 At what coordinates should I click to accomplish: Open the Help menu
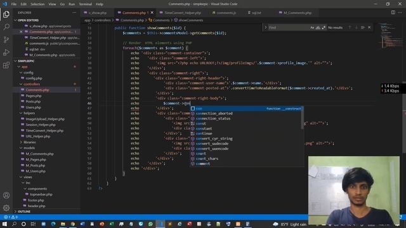tap(100, 4)
